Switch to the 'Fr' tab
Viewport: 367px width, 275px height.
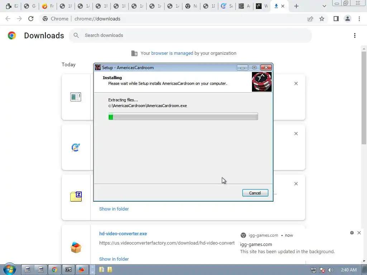[x=48, y=6]
